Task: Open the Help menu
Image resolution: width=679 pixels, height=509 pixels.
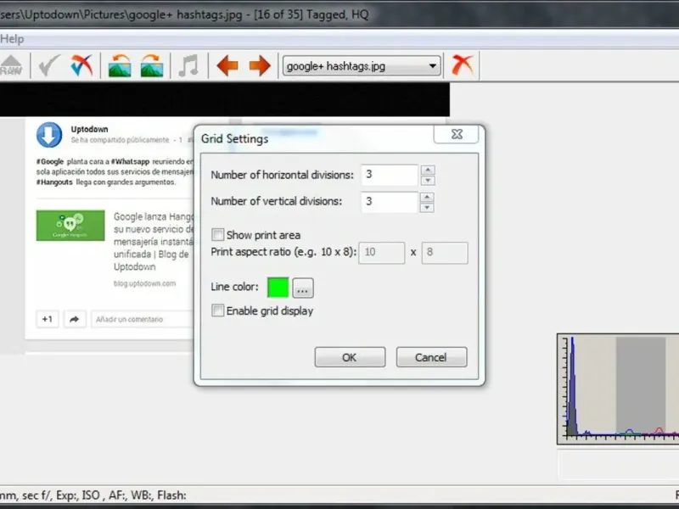Action: coord(12,39)
